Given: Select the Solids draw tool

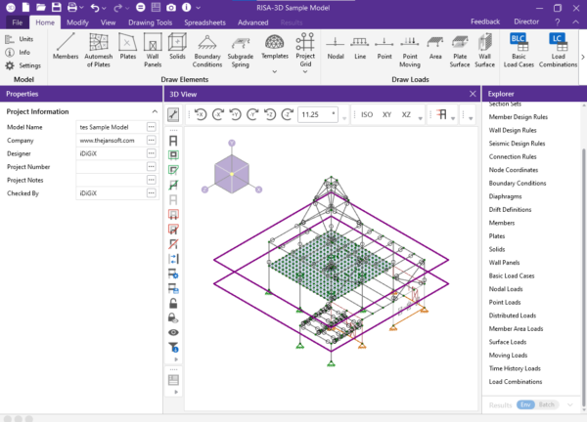Looking at the screenshot, I should tap(177, 47).
